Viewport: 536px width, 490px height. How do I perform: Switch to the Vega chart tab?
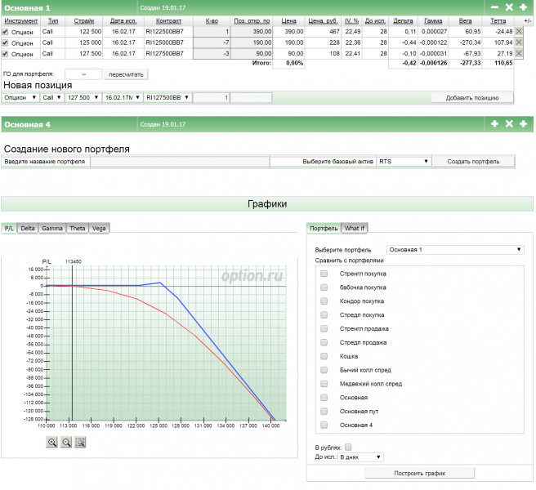[x=99, y=228]
